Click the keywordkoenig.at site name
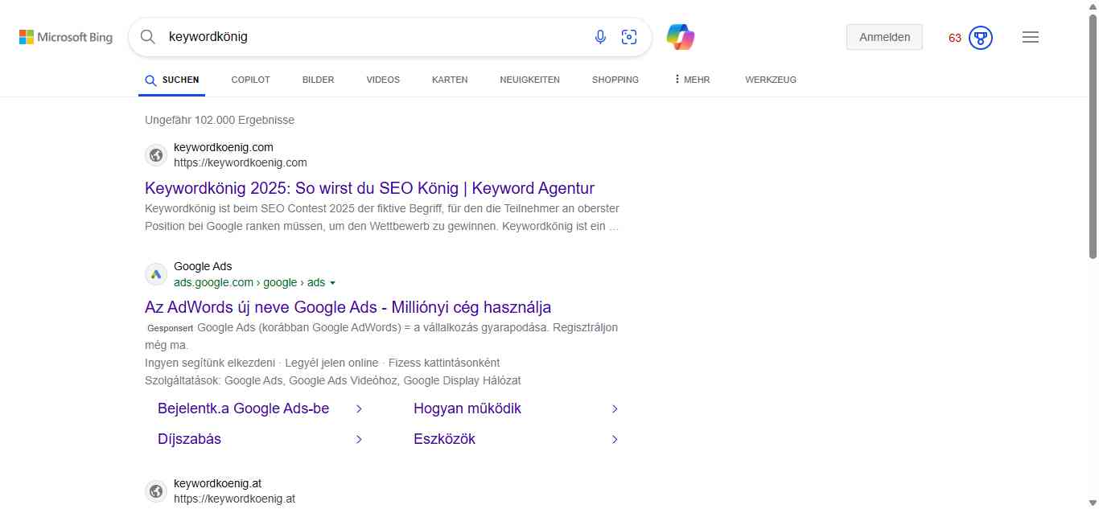The image size is (1099, 509). pyautogui.click(x=217, y=484)
